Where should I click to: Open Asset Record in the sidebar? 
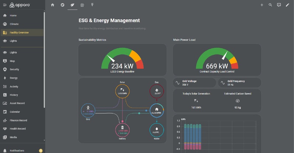click(22, 103)
